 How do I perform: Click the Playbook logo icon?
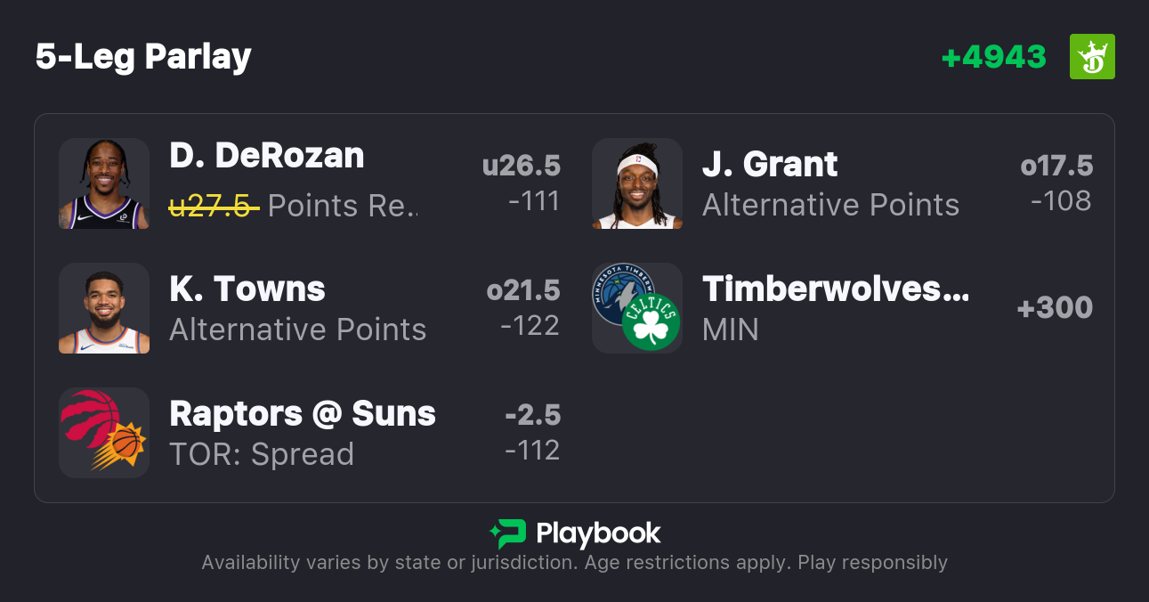point(507,533)
